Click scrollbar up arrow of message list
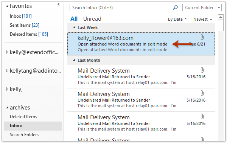The image size is (227, 143). coord(221,17)
